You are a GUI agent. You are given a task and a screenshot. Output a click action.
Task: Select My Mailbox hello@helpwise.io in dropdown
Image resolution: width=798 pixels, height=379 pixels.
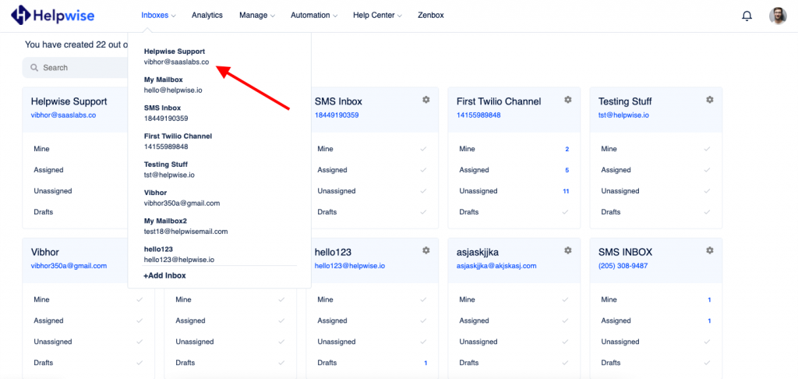[174, 85]
